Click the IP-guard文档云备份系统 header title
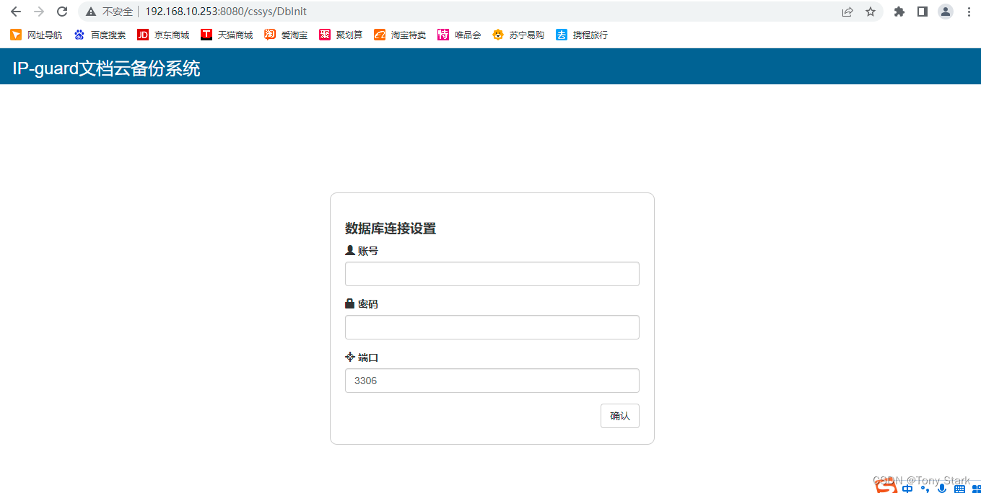 106,68
